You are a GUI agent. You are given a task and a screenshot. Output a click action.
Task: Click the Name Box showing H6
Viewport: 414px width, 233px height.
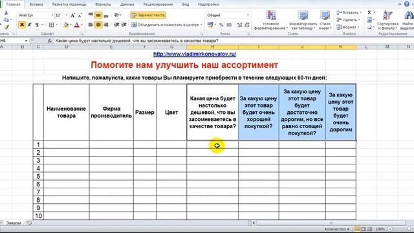12,41
